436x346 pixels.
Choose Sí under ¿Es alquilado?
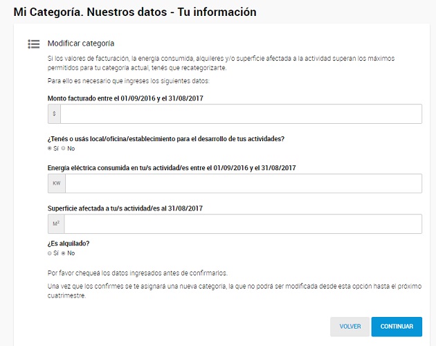point(50,253)
